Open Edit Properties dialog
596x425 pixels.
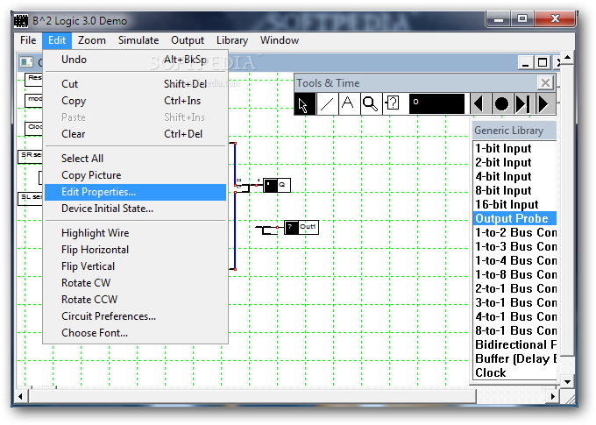(135, 192)
